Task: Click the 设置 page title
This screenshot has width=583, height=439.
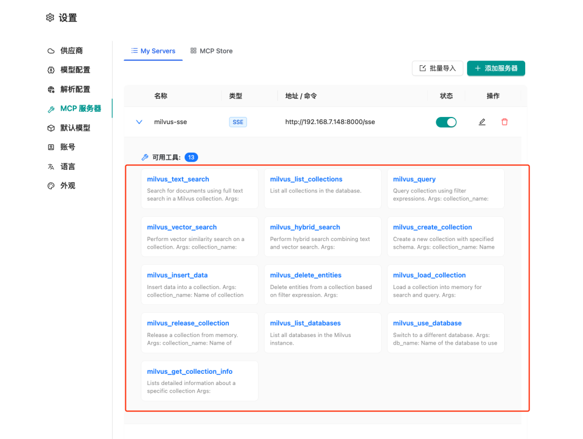Action: click(67, 18)
